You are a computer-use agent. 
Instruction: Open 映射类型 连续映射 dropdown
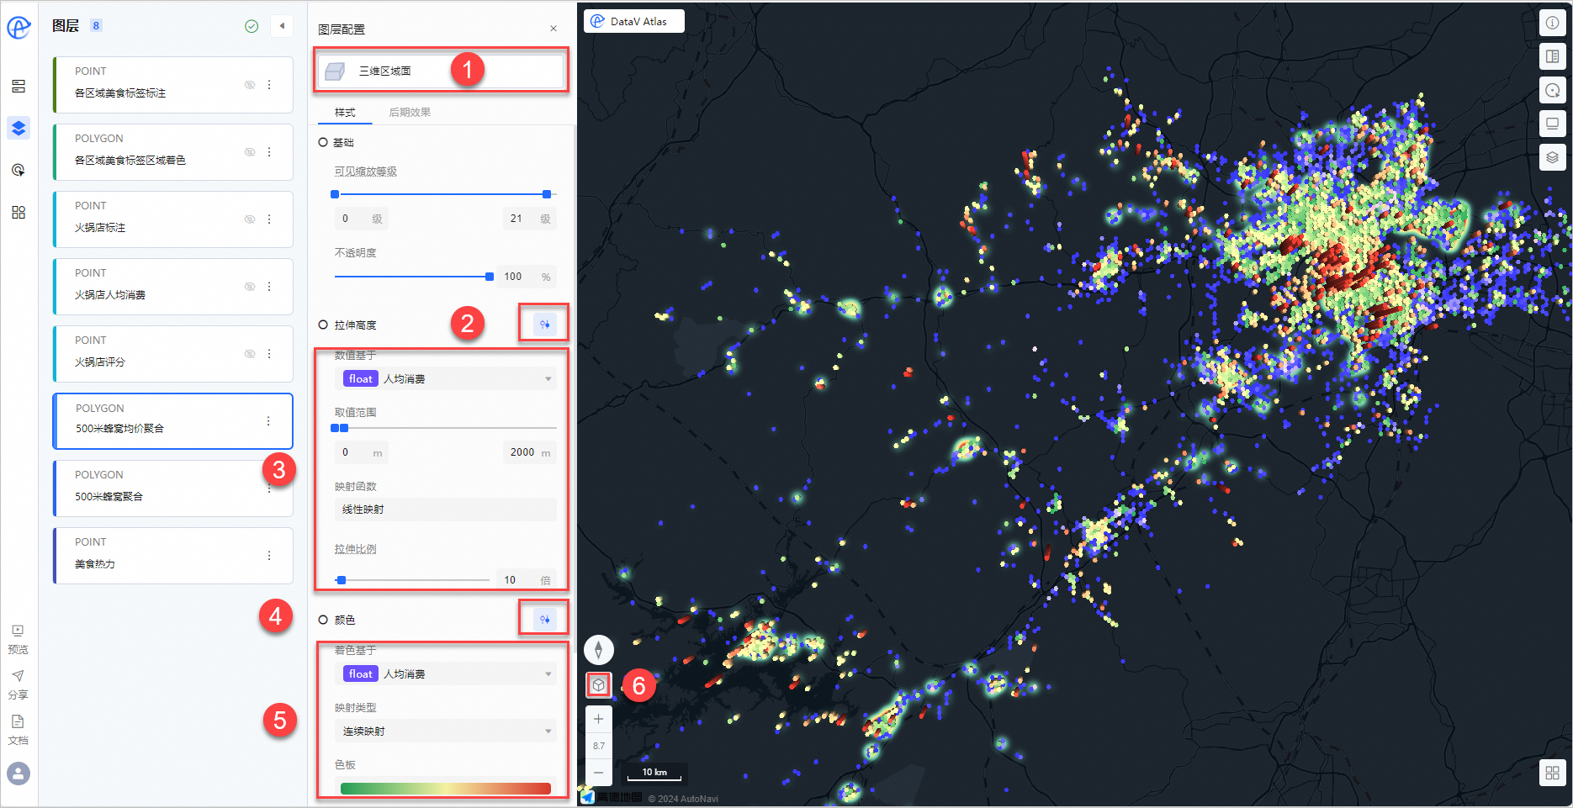click(446, 731)
